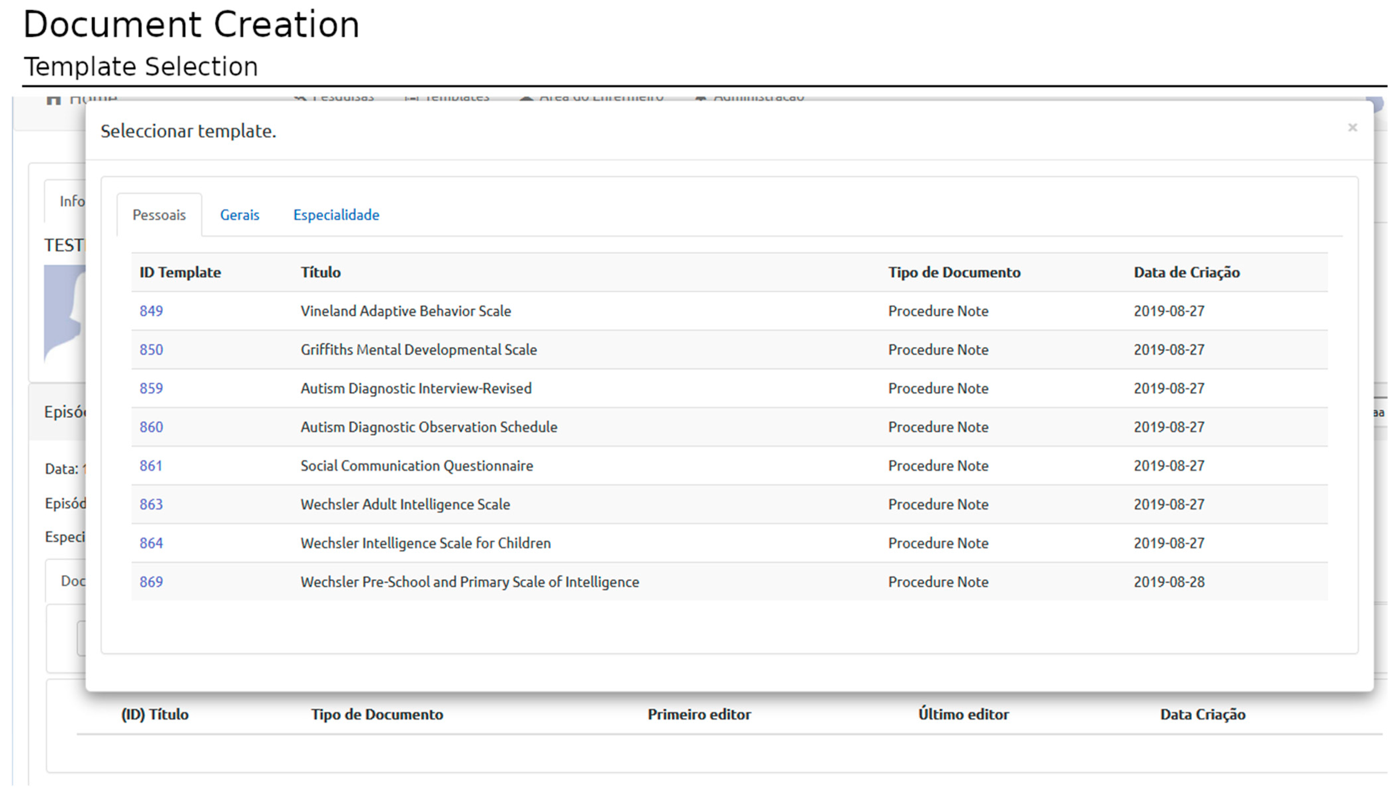Viewport: 1397px width, 796px height.
Task: Click the ID Template column header
Action: pos(180,272)
